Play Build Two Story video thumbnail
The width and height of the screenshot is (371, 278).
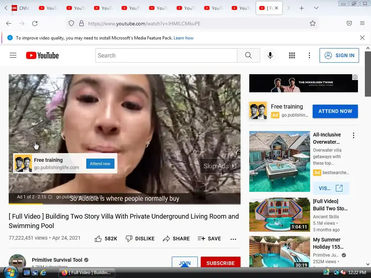click(x=279, y=215)
